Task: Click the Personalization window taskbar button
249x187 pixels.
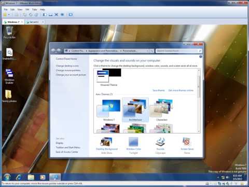Action: pyautogui.click(x=55, y=177)
